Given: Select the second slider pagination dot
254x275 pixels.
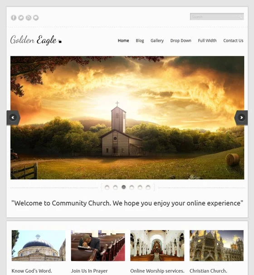Looking at the screenshot, I should tap(115, 187).
